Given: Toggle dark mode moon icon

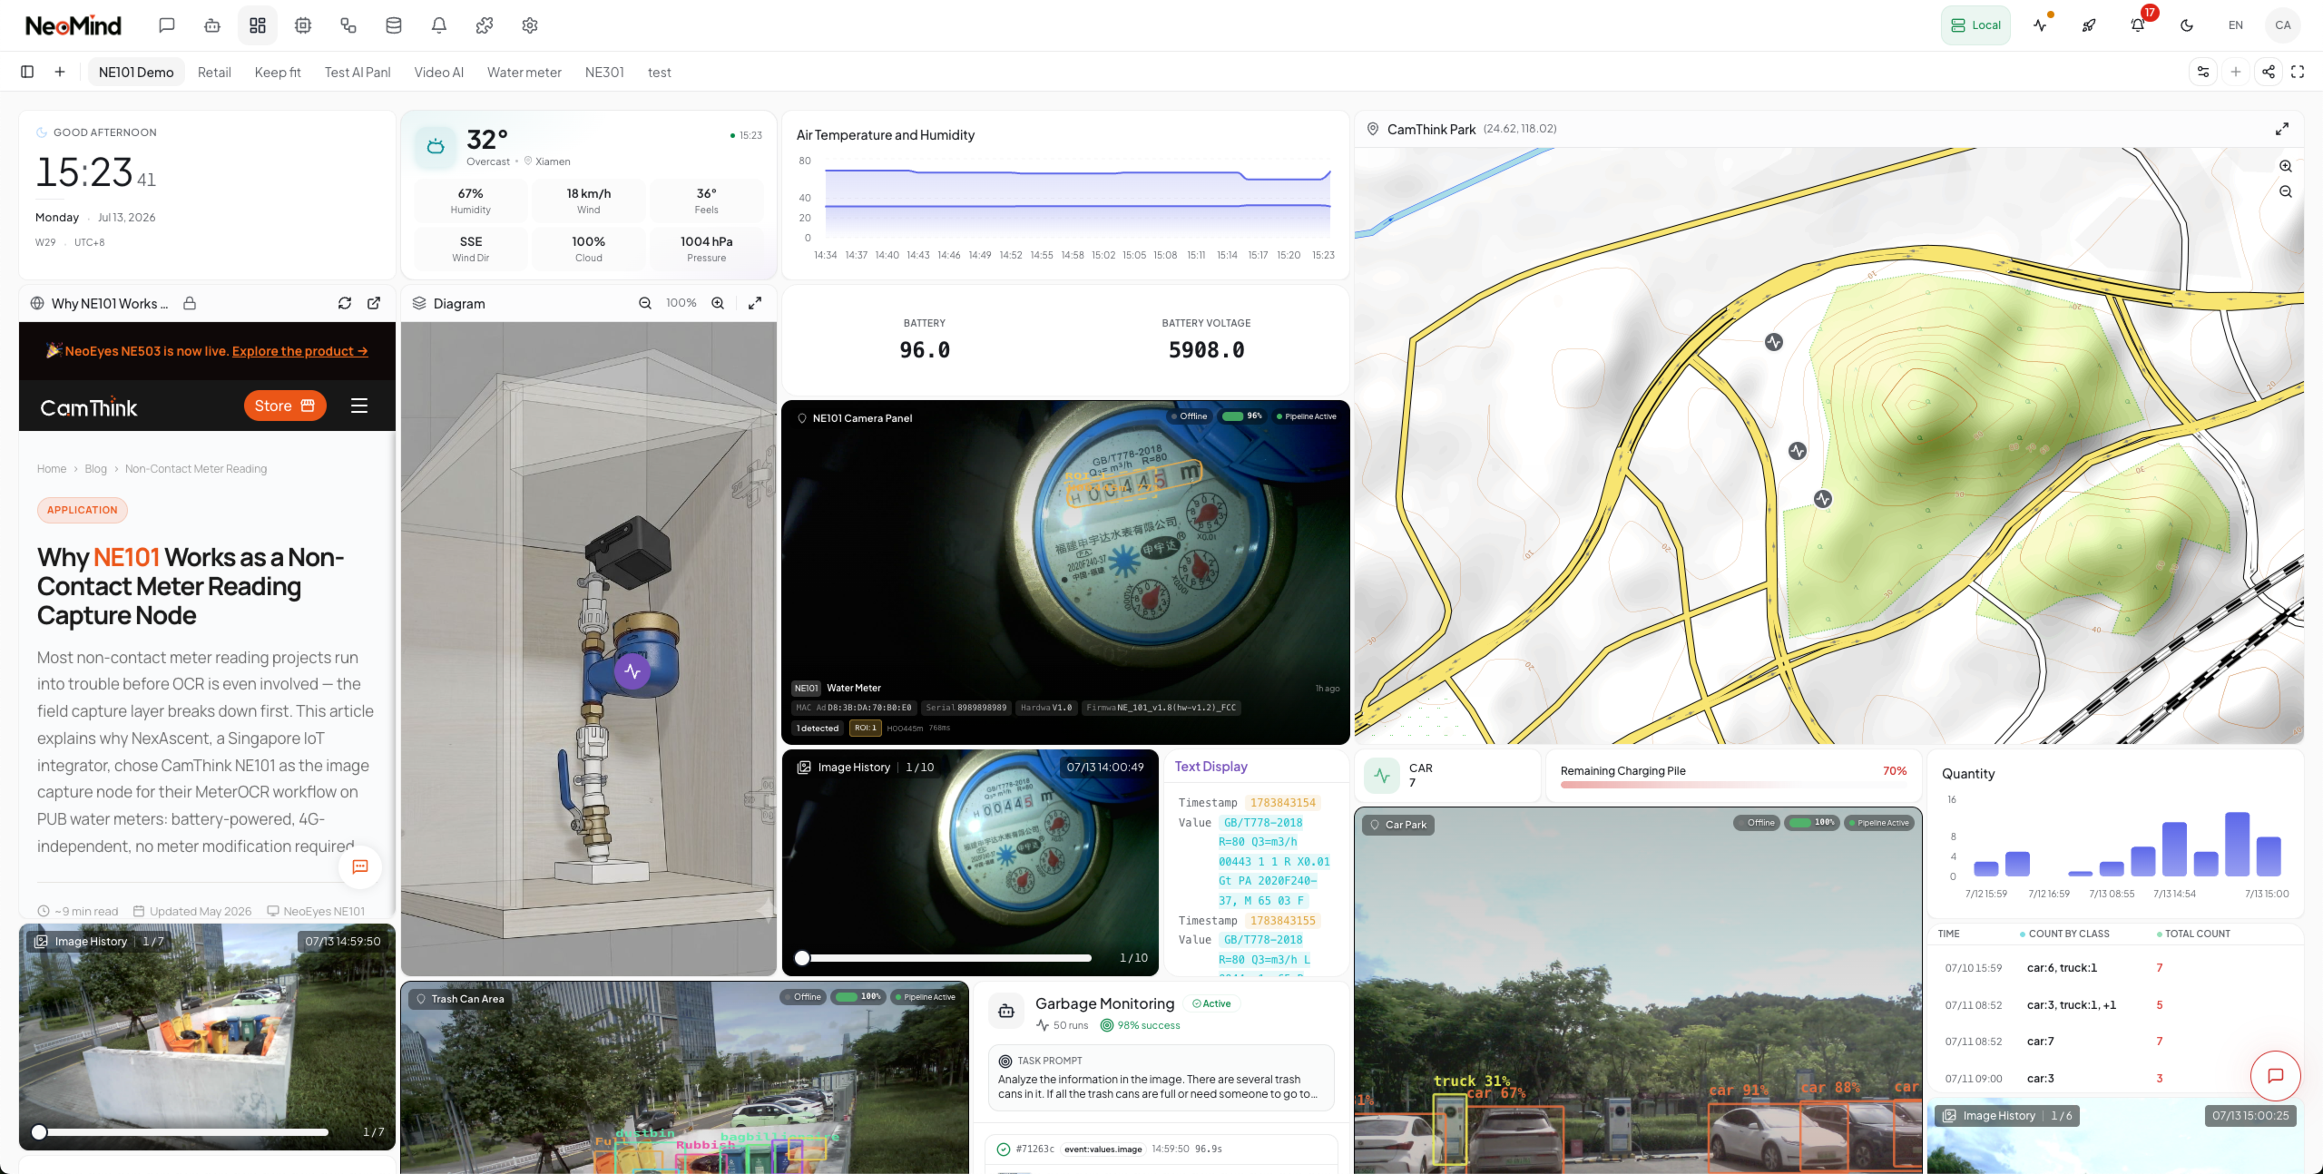Looking at the screenshot, I should 2187,25.
